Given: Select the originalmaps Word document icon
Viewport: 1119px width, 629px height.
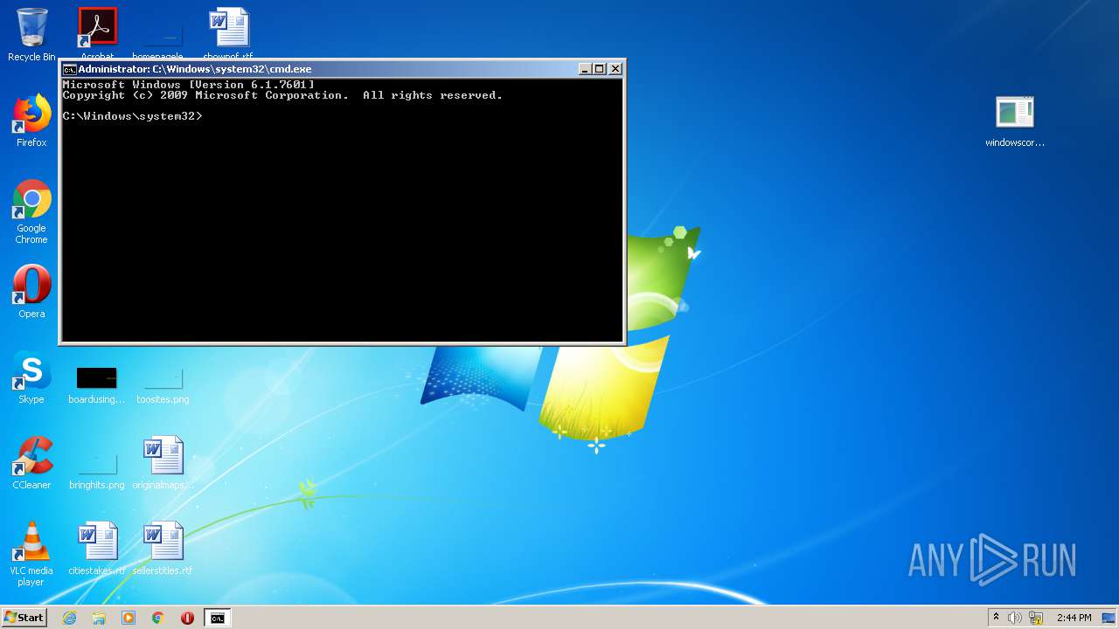Looking at the screenshot, I should (163, 463).
